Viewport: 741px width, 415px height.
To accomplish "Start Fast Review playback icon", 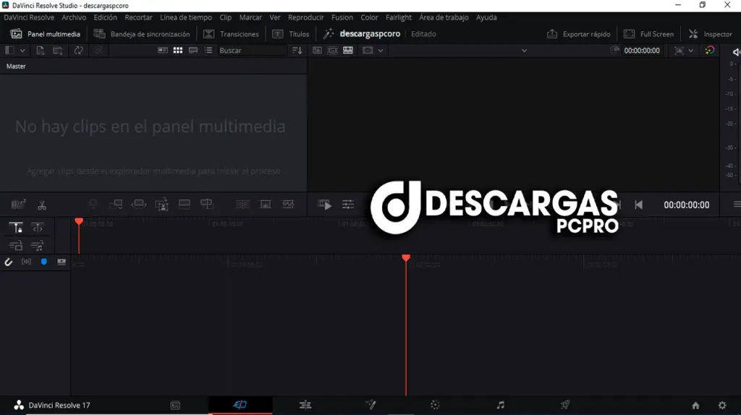I will coord(325,205).
